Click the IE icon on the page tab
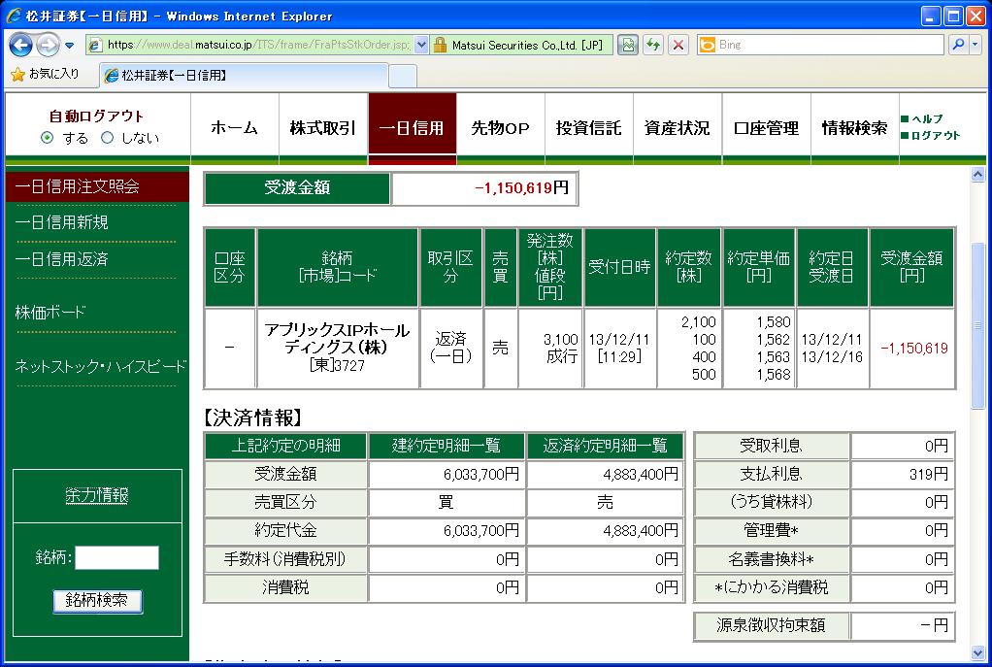Screen dimensions: 992x667 tap(112, 76)
